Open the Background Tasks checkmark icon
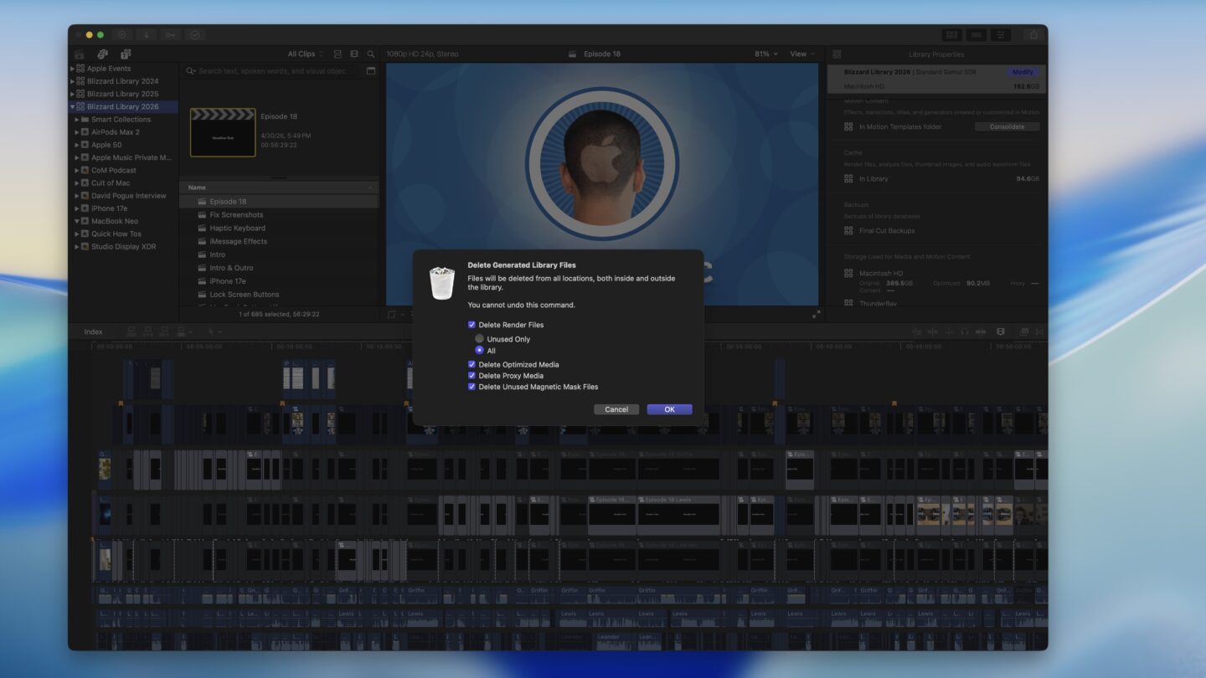1206x678 pixels. point(195,35)
